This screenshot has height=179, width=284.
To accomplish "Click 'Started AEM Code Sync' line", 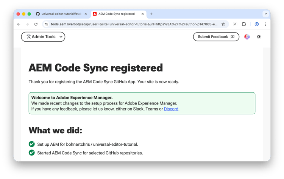I will (90, 153).
